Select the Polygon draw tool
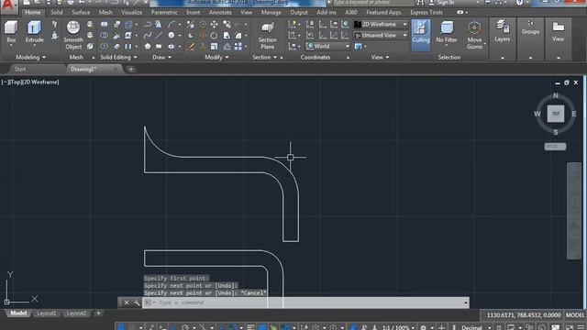Viewport: 587px width, 330px height. [x=148, y=47]
